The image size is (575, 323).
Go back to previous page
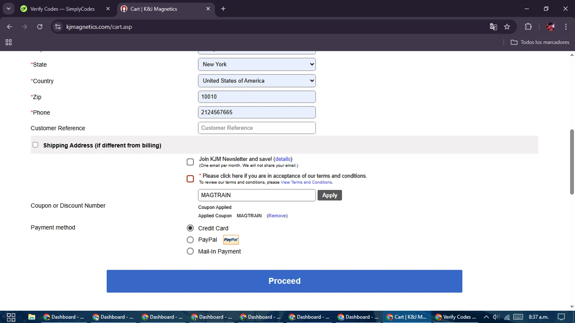click(10, 27)
